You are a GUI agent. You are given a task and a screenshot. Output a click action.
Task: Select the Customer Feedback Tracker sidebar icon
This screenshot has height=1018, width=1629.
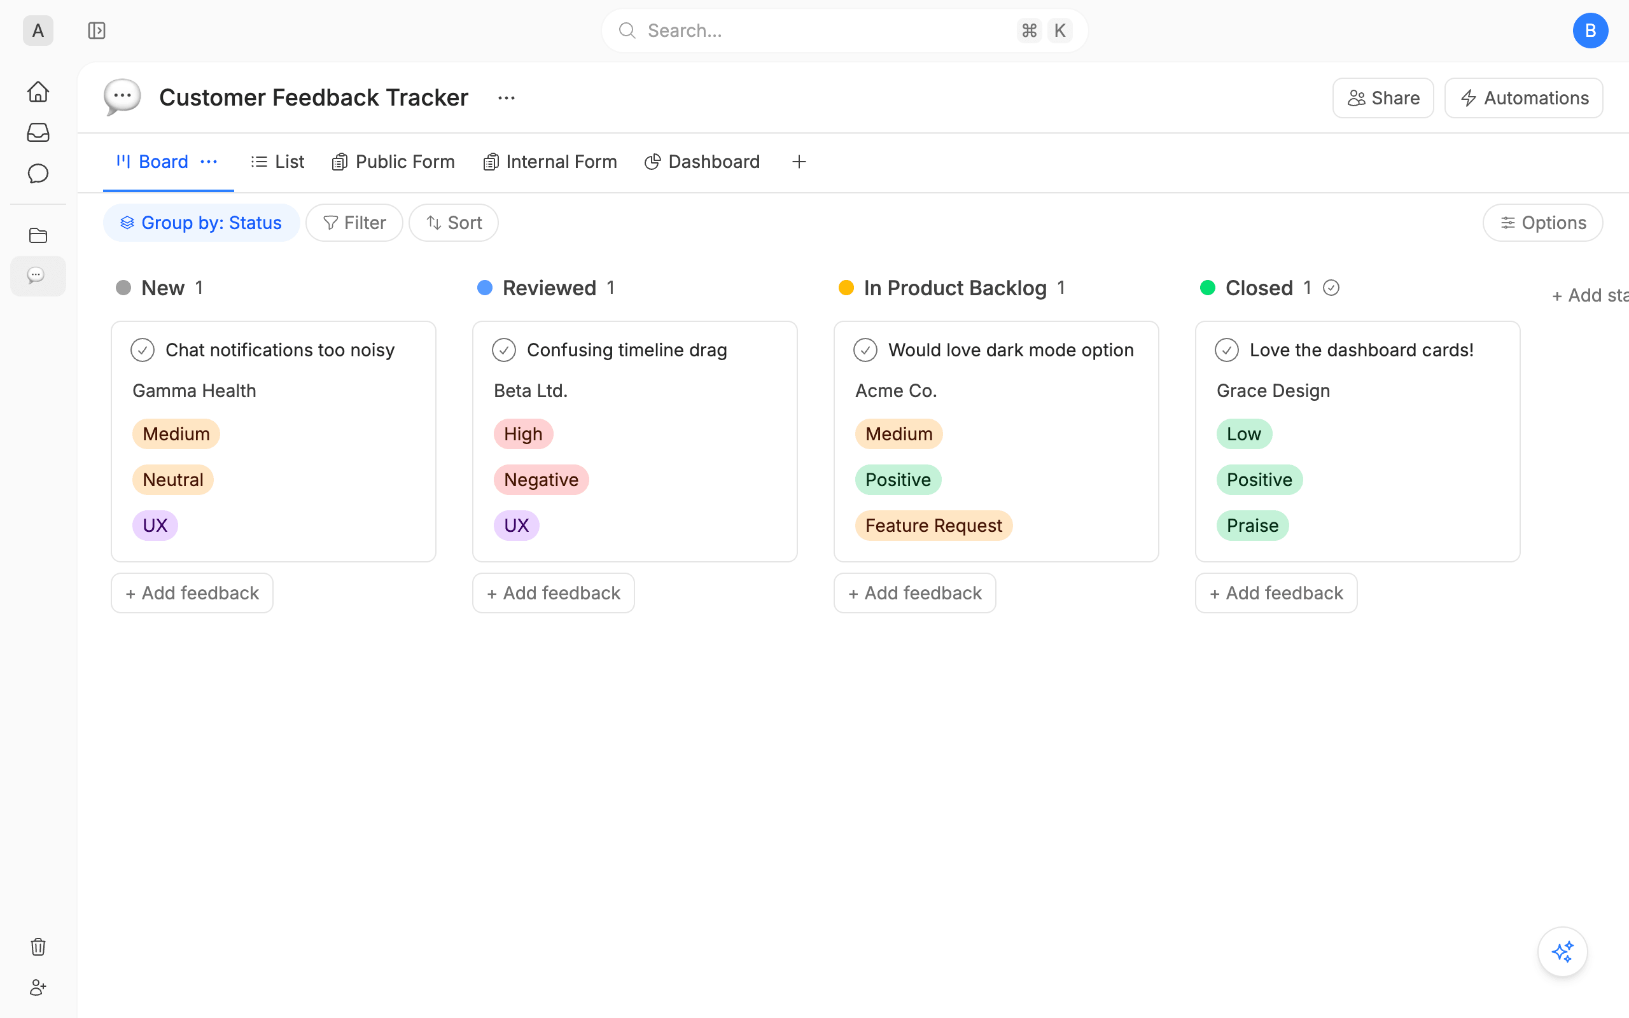38,275
